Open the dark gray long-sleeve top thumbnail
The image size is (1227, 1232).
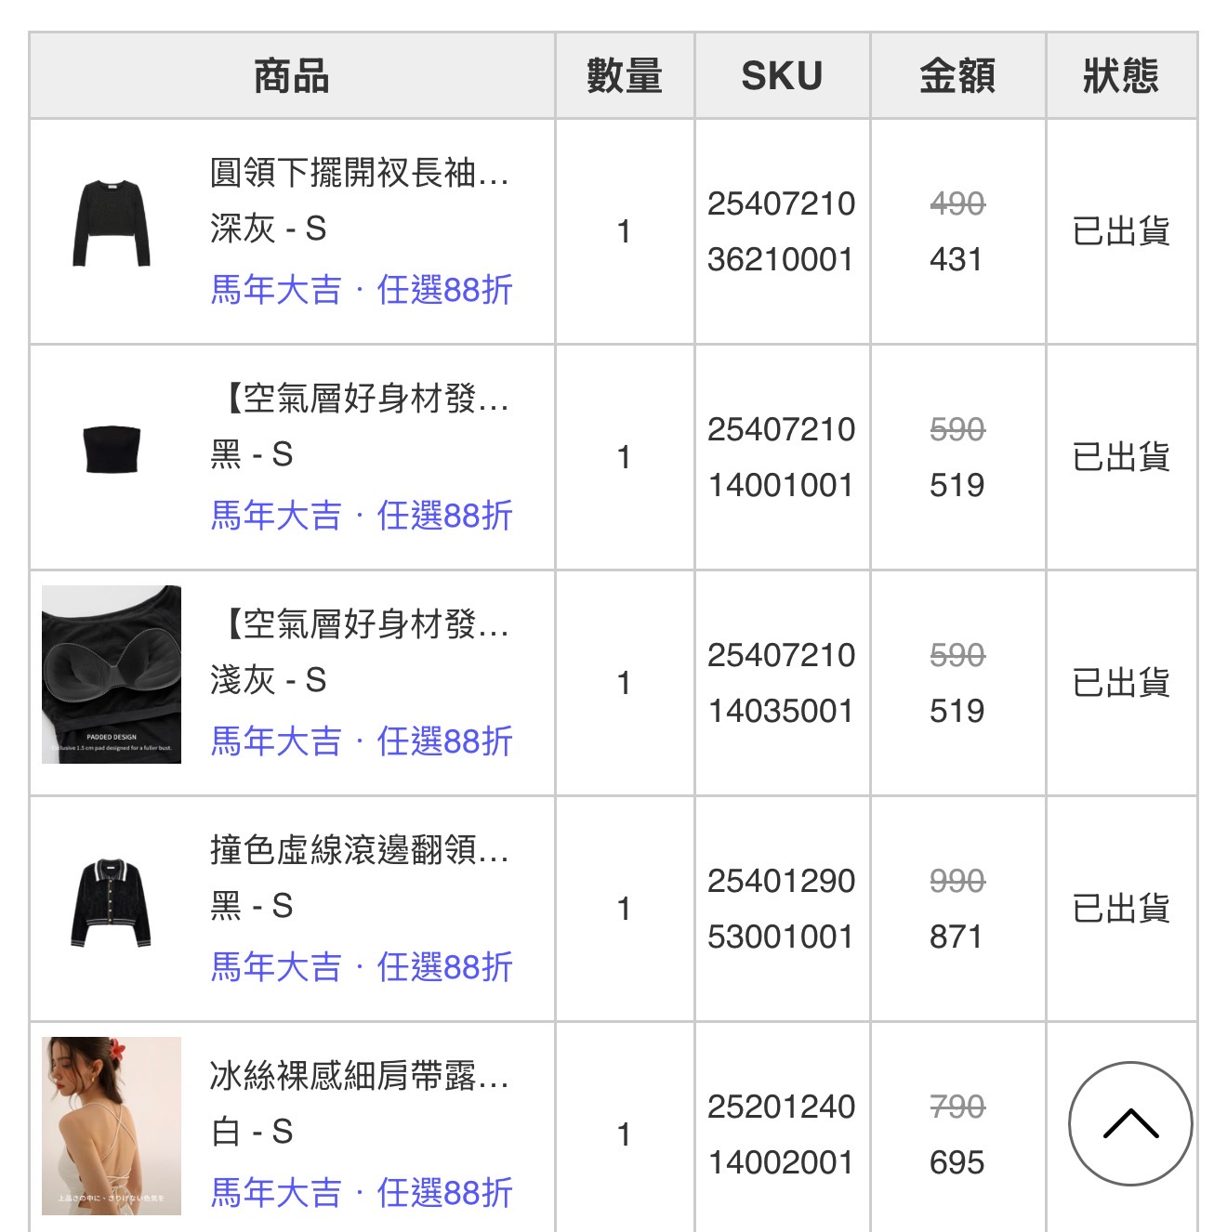click(112, 224)
